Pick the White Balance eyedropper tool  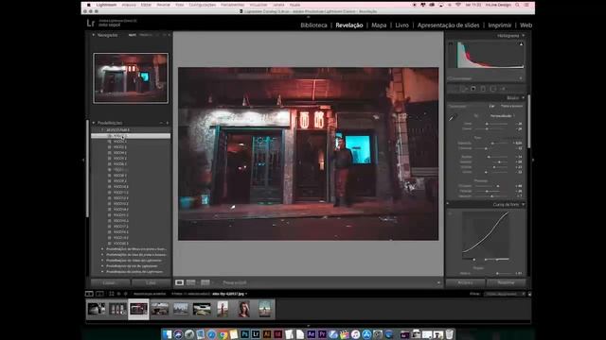click(x=453, y=117)
